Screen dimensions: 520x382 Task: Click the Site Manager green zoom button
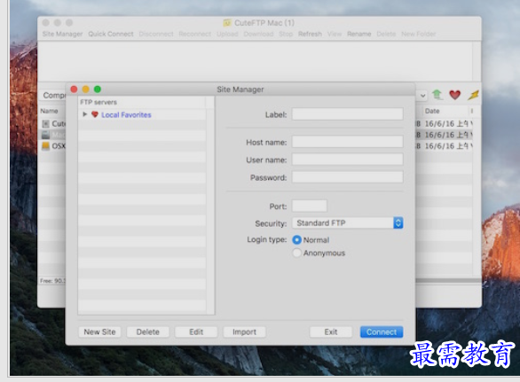click(98, 90)
